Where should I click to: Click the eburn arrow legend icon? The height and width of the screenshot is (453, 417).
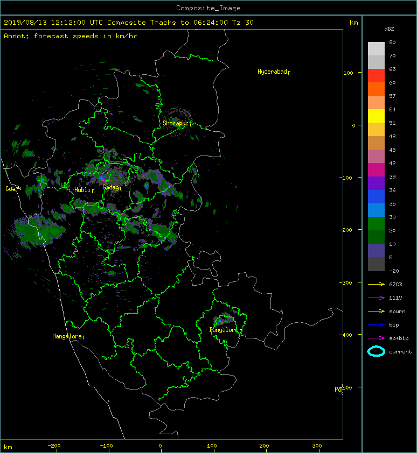(x=376, y=311)
